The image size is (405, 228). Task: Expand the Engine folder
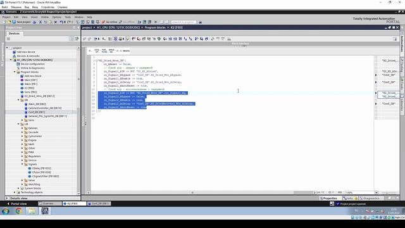23,140
